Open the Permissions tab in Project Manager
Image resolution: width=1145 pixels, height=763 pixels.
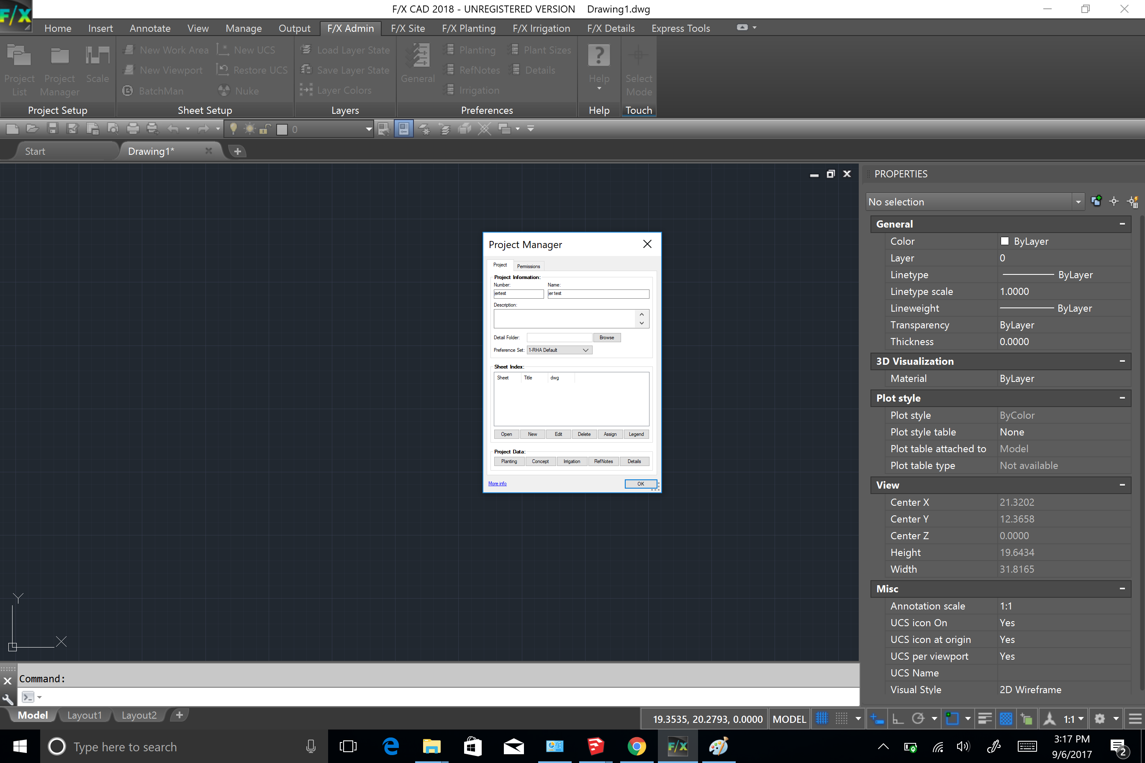(x=528, y=266)
